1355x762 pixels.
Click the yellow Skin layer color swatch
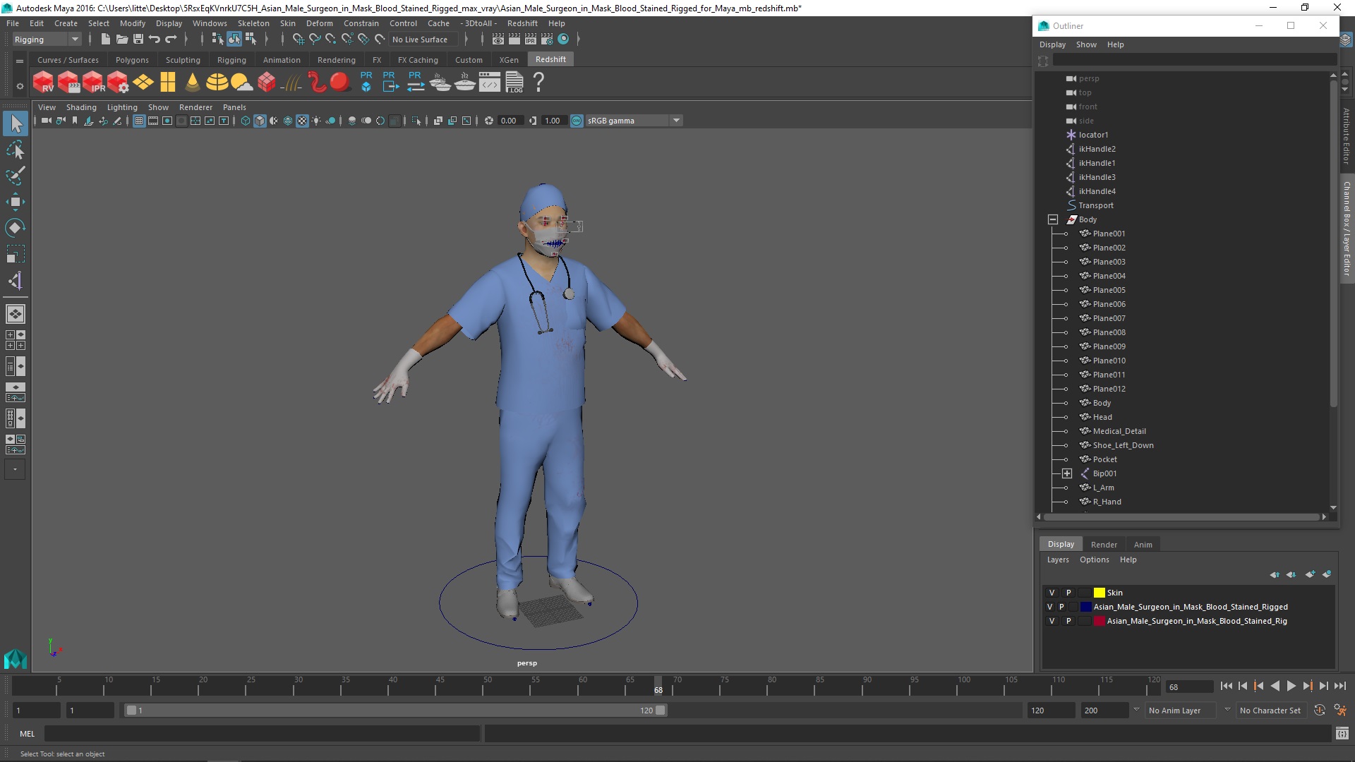coord(1099,593)
